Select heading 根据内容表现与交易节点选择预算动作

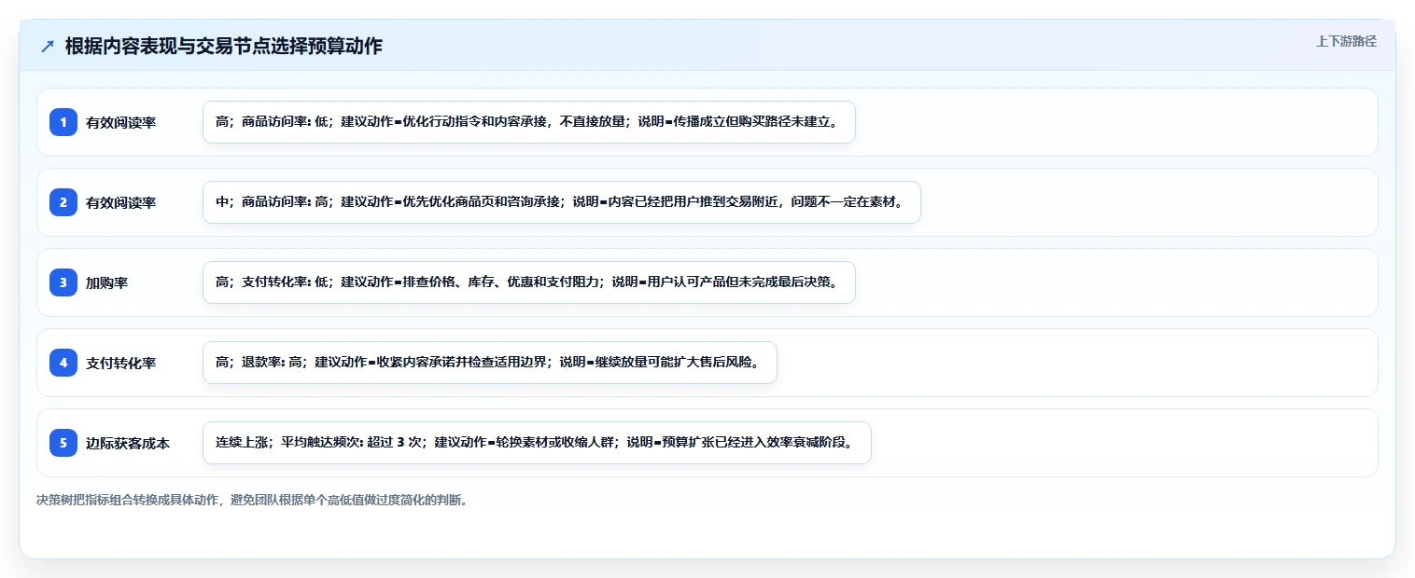(223, 47)
